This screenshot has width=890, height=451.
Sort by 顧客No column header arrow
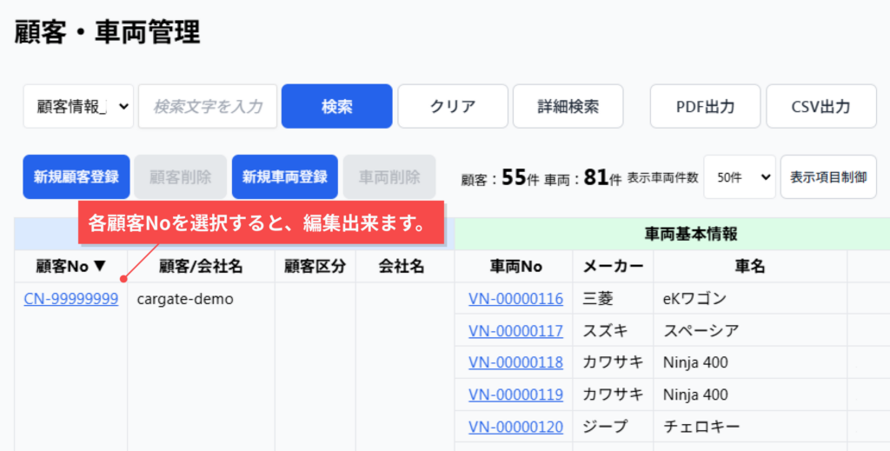point(99,267)
